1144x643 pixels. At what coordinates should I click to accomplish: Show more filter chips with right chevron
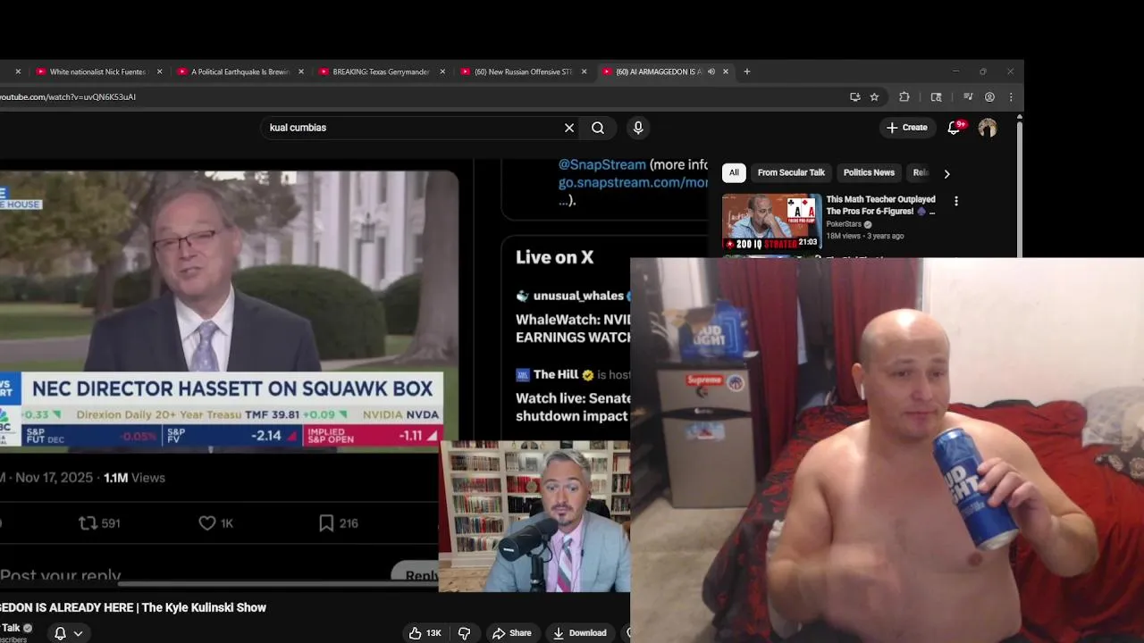[946, 173]
